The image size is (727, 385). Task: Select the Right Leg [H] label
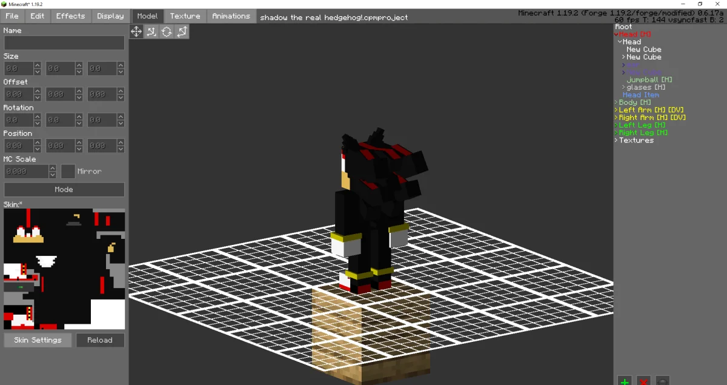643,133
